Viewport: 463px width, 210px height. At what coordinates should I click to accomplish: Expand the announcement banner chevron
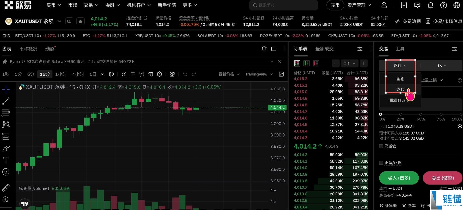coord(272,61)
